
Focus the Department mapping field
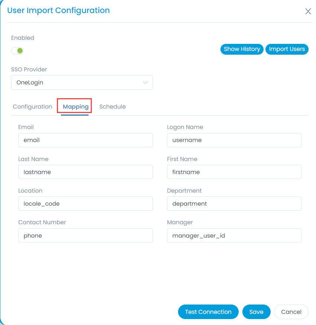coord(234,203)
